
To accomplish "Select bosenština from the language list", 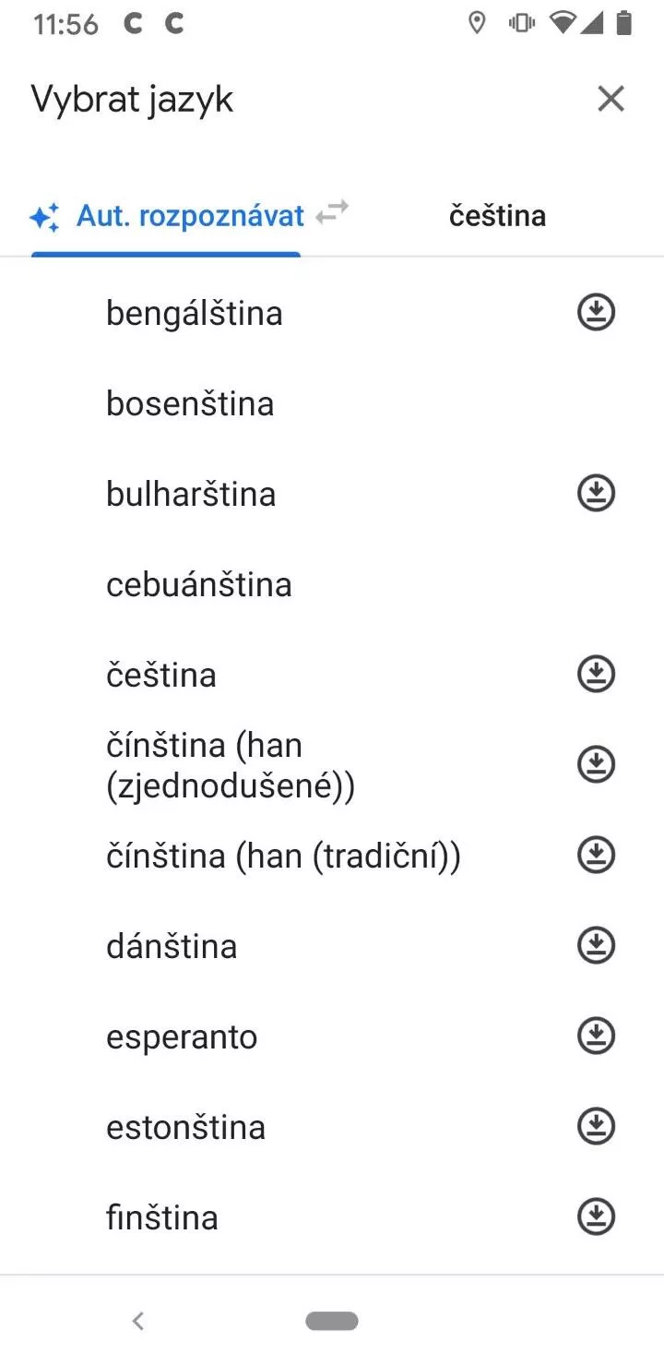I will (x=190, y=403).
